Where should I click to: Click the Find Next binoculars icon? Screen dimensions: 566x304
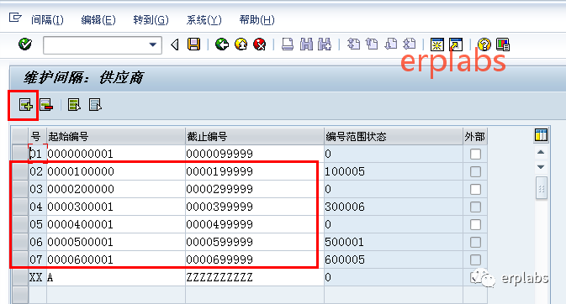pyautogui.click(x=325, y=45)
